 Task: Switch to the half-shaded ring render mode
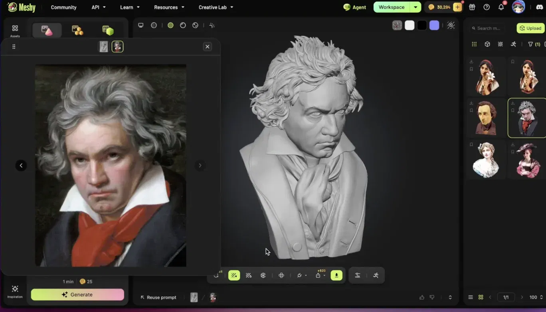(183, 25)
